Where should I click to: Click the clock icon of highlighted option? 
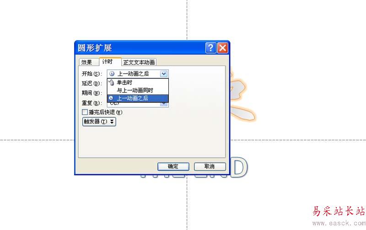point(111,98)
